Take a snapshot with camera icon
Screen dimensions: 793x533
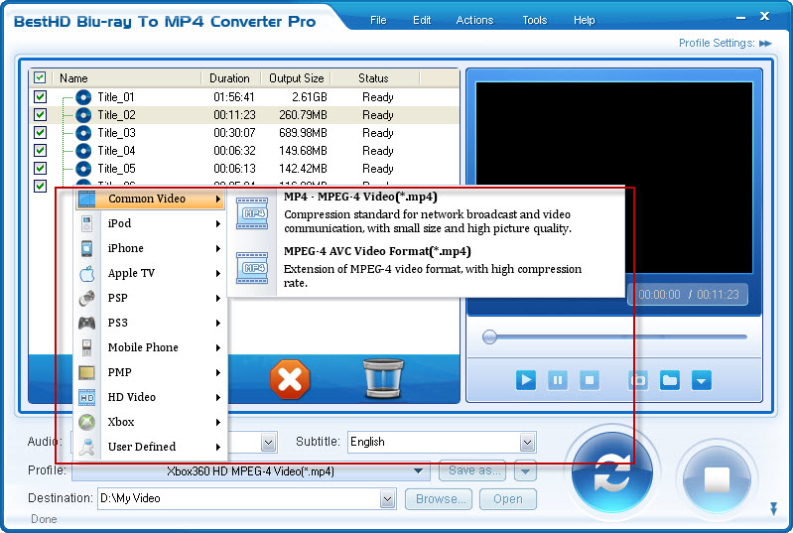pyautogui.click(x=638, y=380)
